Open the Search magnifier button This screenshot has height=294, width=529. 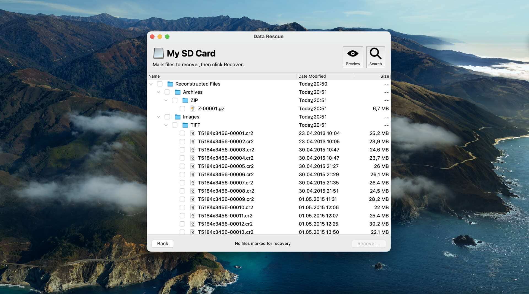point(375,57)
